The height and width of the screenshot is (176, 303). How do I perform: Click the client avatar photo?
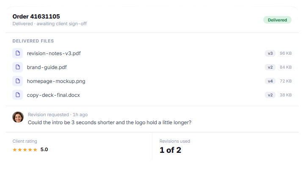click(18, 117)
